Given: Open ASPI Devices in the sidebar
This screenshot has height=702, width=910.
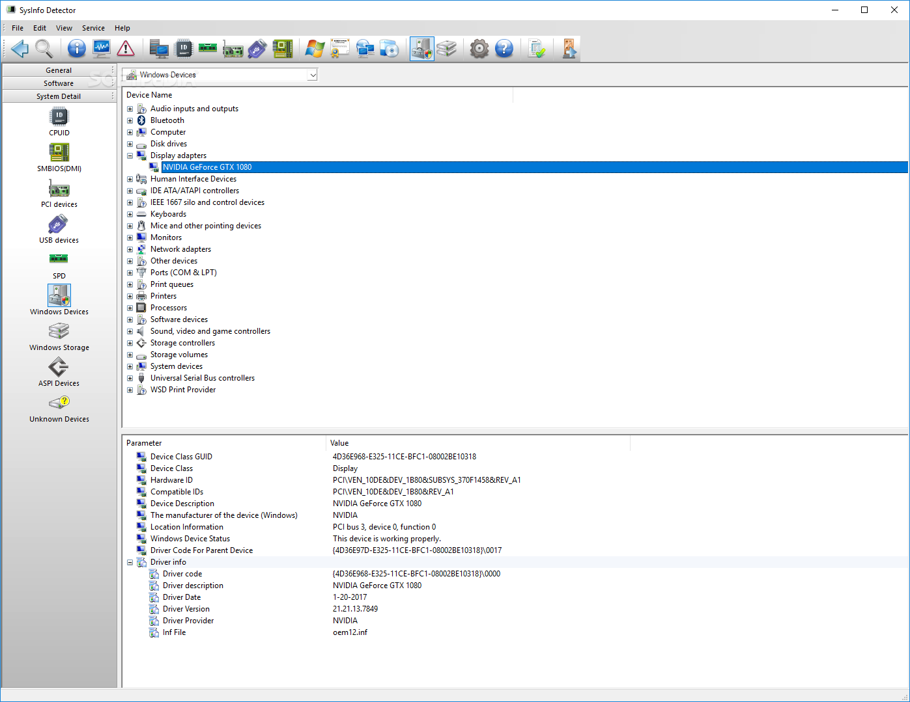Looking at the screenshot, I should coord(59,372).
